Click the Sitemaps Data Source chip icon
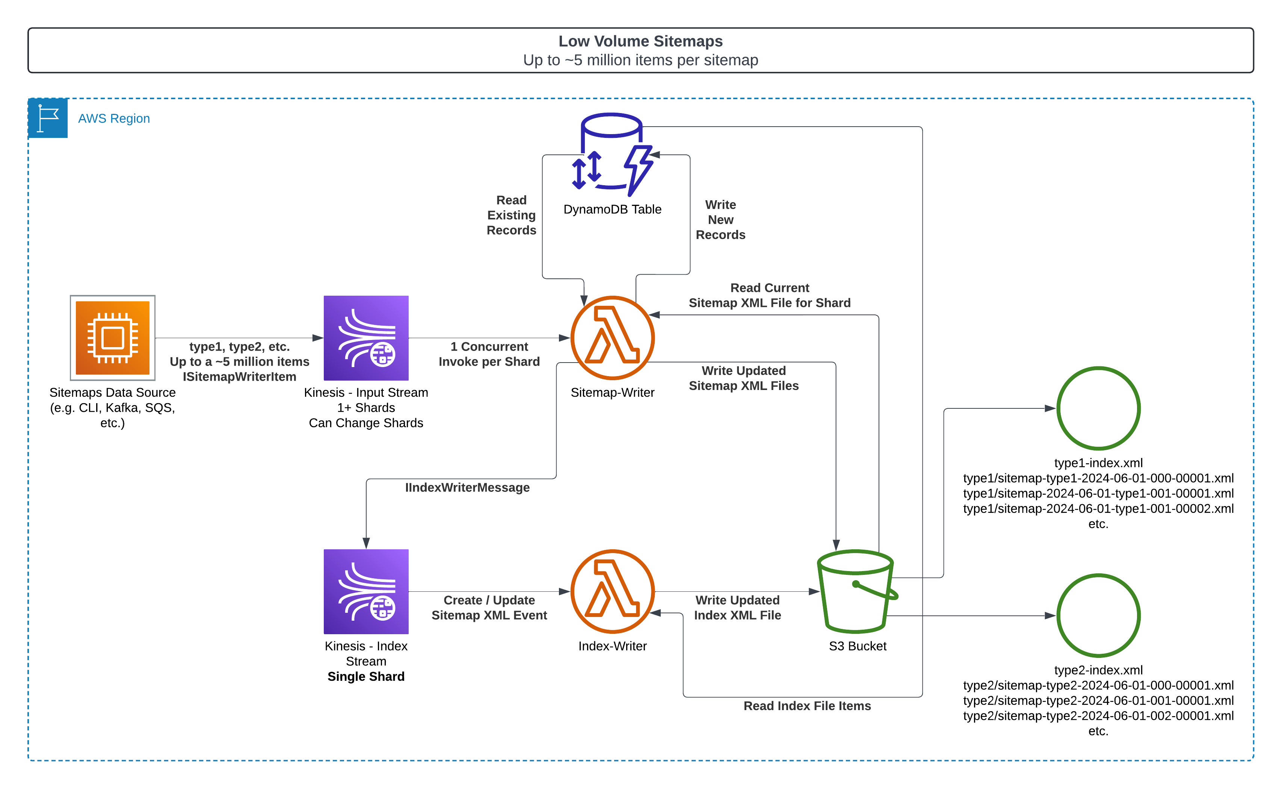 point(113,338)
